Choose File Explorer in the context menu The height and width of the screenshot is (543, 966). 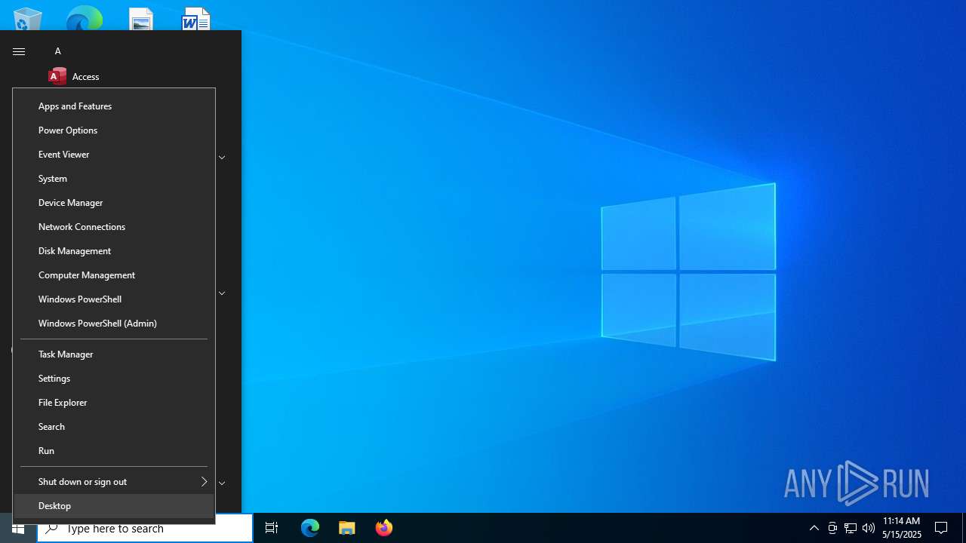pos(114,403)
